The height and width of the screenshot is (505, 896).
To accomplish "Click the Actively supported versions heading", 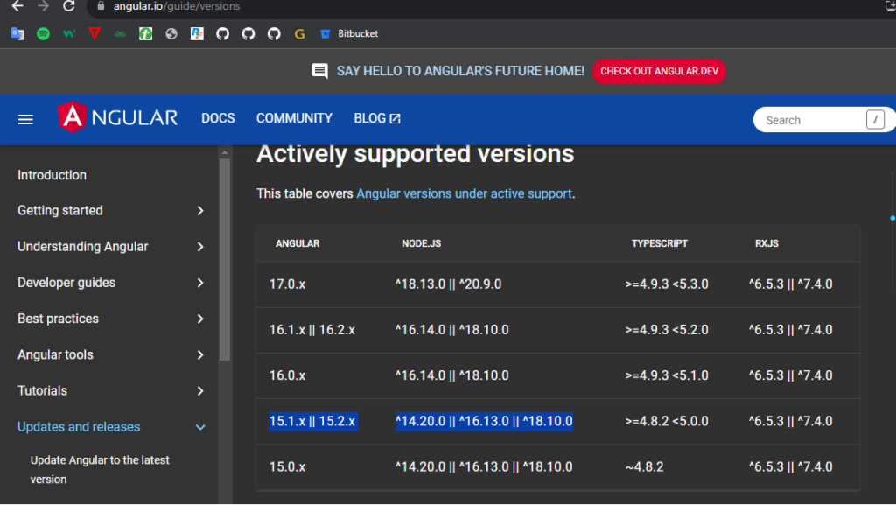I will [415, 154].
